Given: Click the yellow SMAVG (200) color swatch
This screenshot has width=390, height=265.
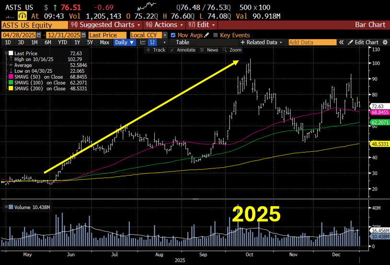Looking at the screenshot, I should pyautogui.click(x=11, y=88).
